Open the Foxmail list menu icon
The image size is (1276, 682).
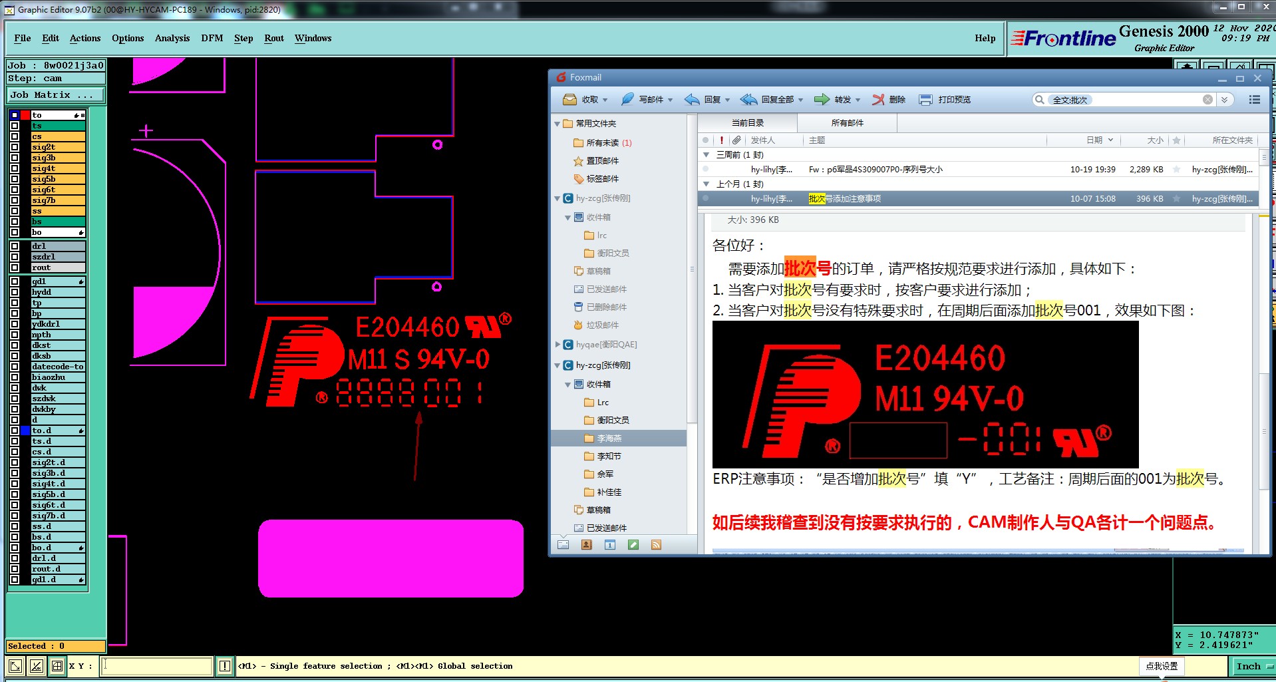point(1255,100)
